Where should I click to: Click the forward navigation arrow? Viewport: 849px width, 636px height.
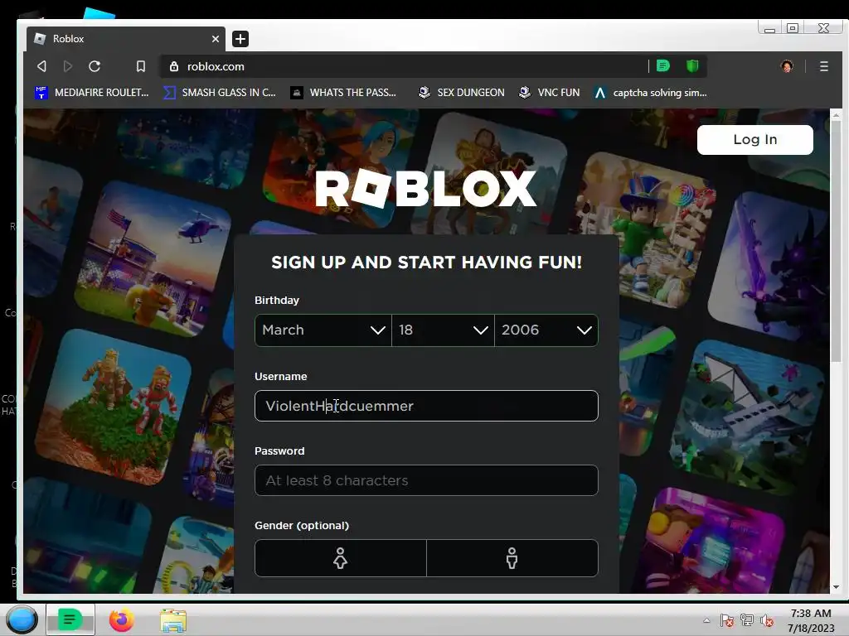(68, 66)
